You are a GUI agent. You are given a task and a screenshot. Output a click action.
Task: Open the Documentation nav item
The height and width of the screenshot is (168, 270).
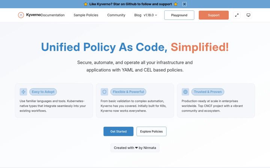click(x=53, y=15)
